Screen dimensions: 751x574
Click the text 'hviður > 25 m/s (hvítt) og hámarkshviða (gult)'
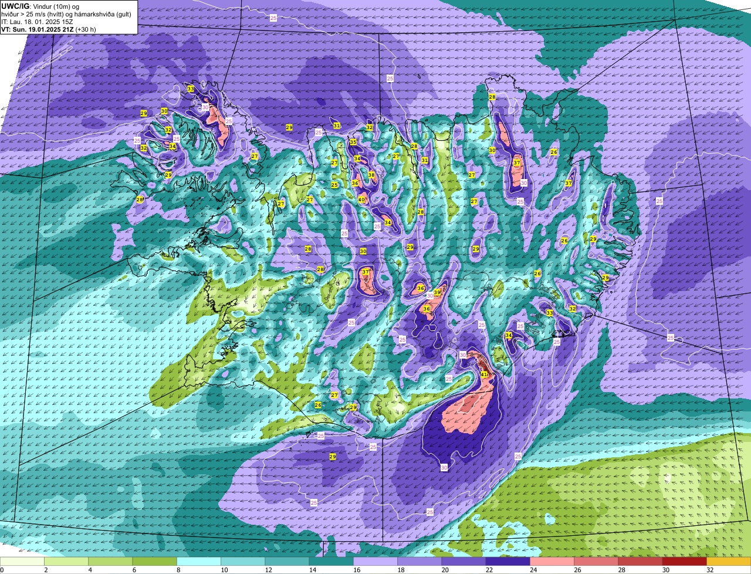tap(66, 13)
